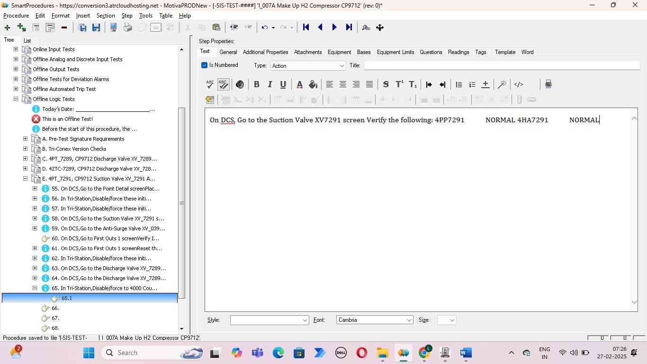Open the Tools menu
647x364 pixels.
pyautogui.click(x=145, y=16)
